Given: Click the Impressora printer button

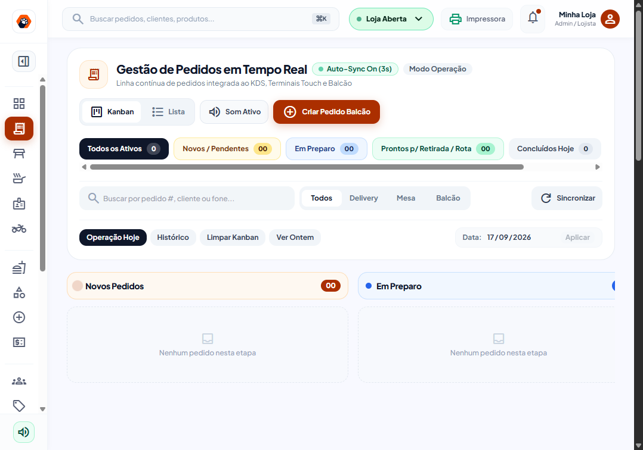Looking at the screenshot, I should click(477, 19).
